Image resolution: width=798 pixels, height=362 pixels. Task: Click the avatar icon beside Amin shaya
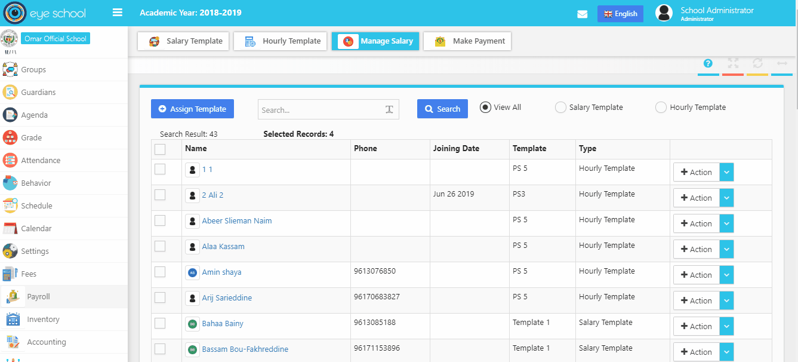point(192,272)
